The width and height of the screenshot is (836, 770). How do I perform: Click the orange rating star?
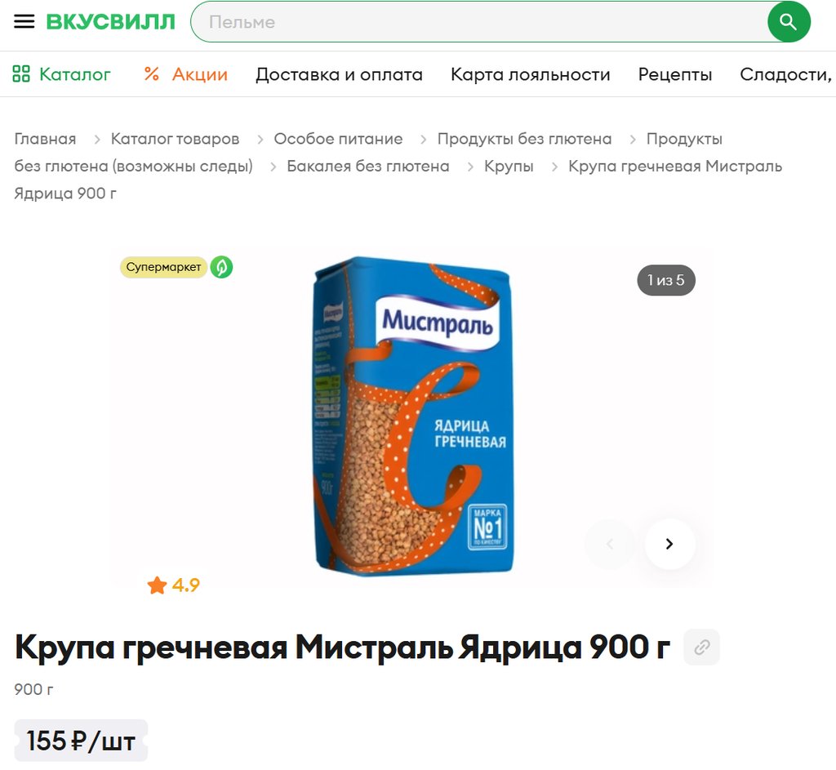point(157,585)
